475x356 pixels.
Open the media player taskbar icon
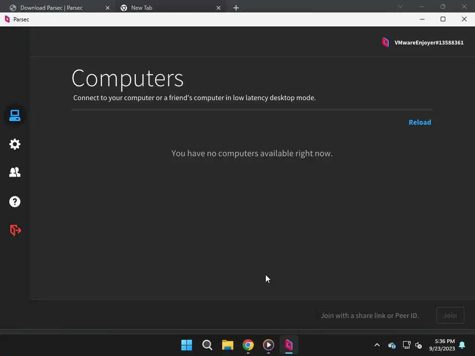tap(269, 345)
